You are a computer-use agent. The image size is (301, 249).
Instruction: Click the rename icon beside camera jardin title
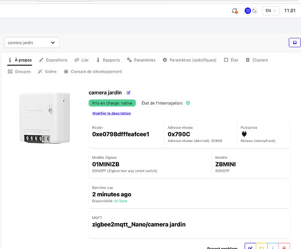coord(128,93)
